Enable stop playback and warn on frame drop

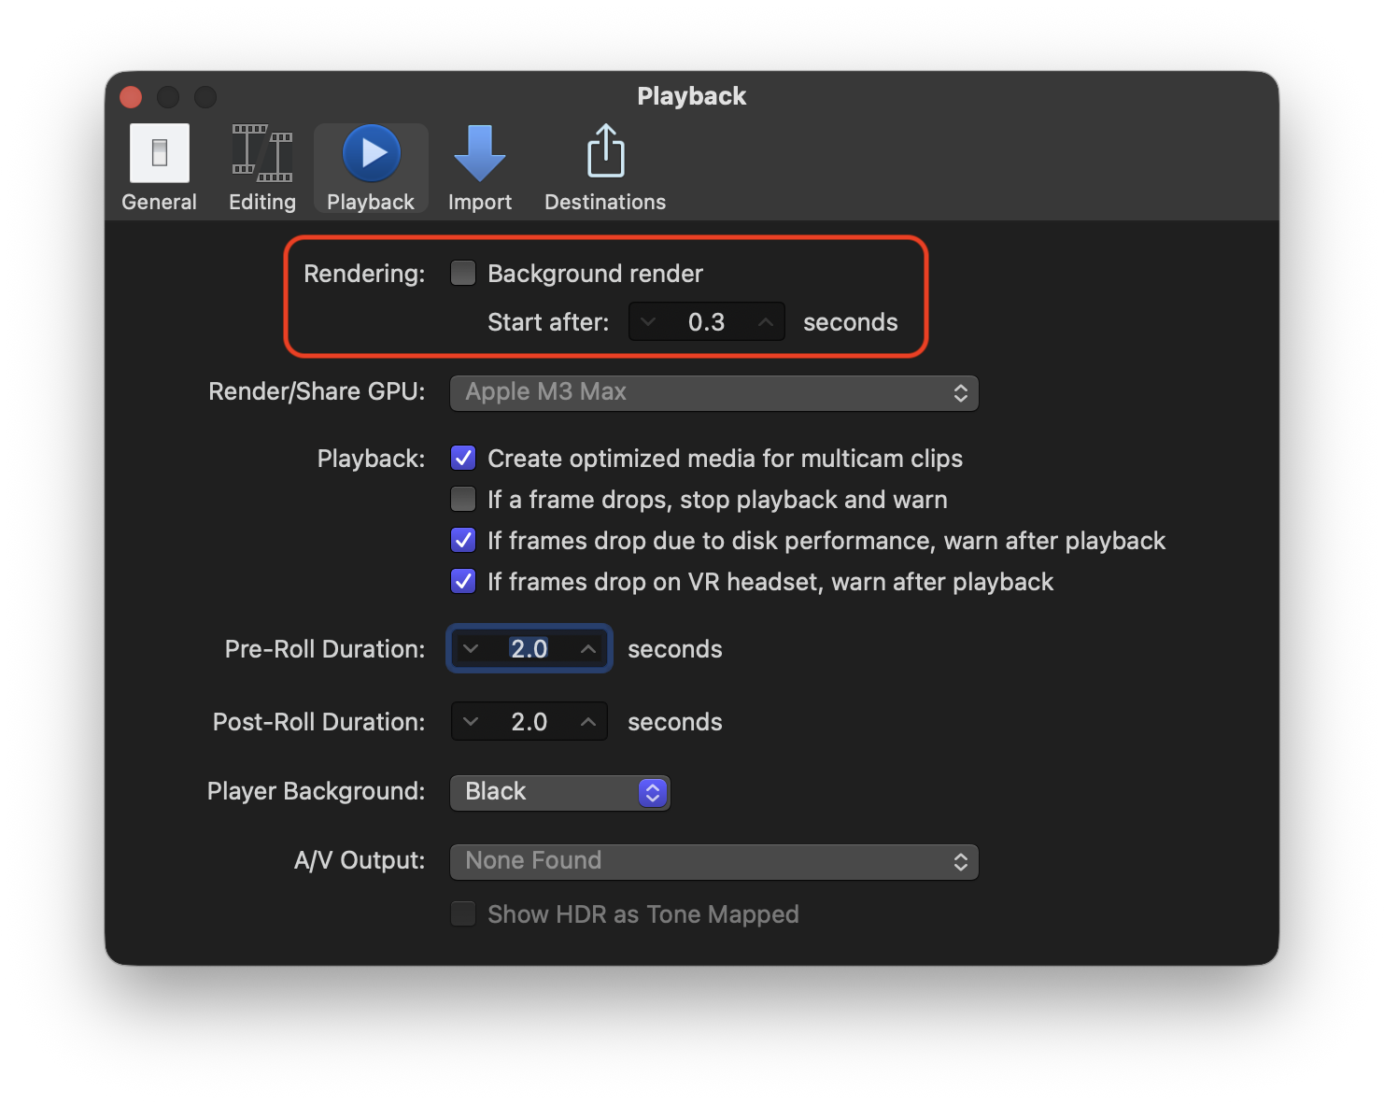click(x=463, y=499)
